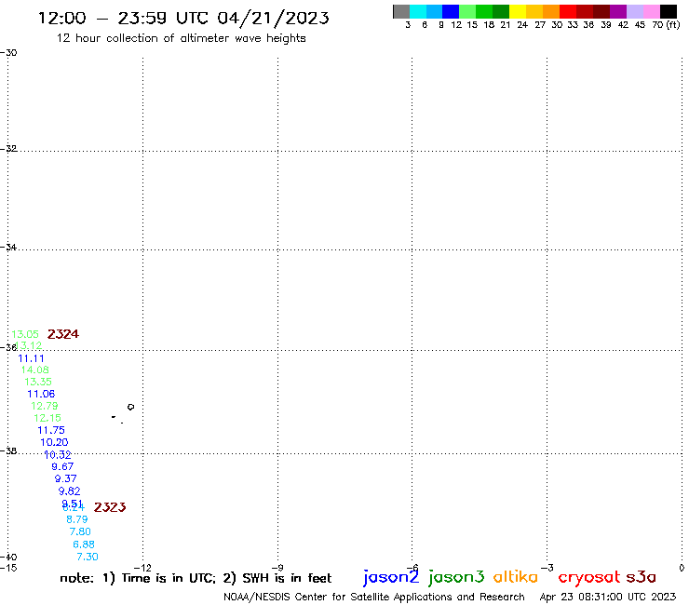
Task: Click the black swatch ending the color scale
Action: (668, 11)
